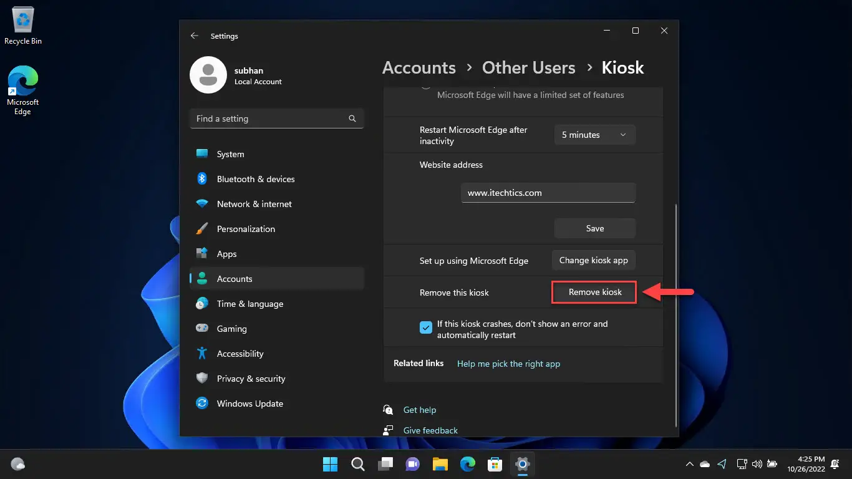Open the clock and date flyout

[806, 464]
